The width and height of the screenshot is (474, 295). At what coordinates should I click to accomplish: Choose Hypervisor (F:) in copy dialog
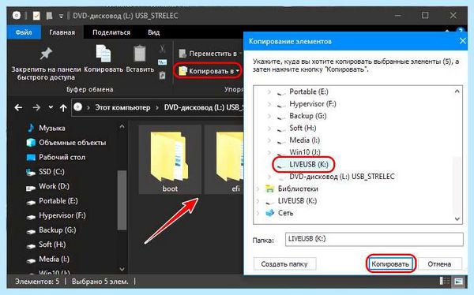click(313, 103)
